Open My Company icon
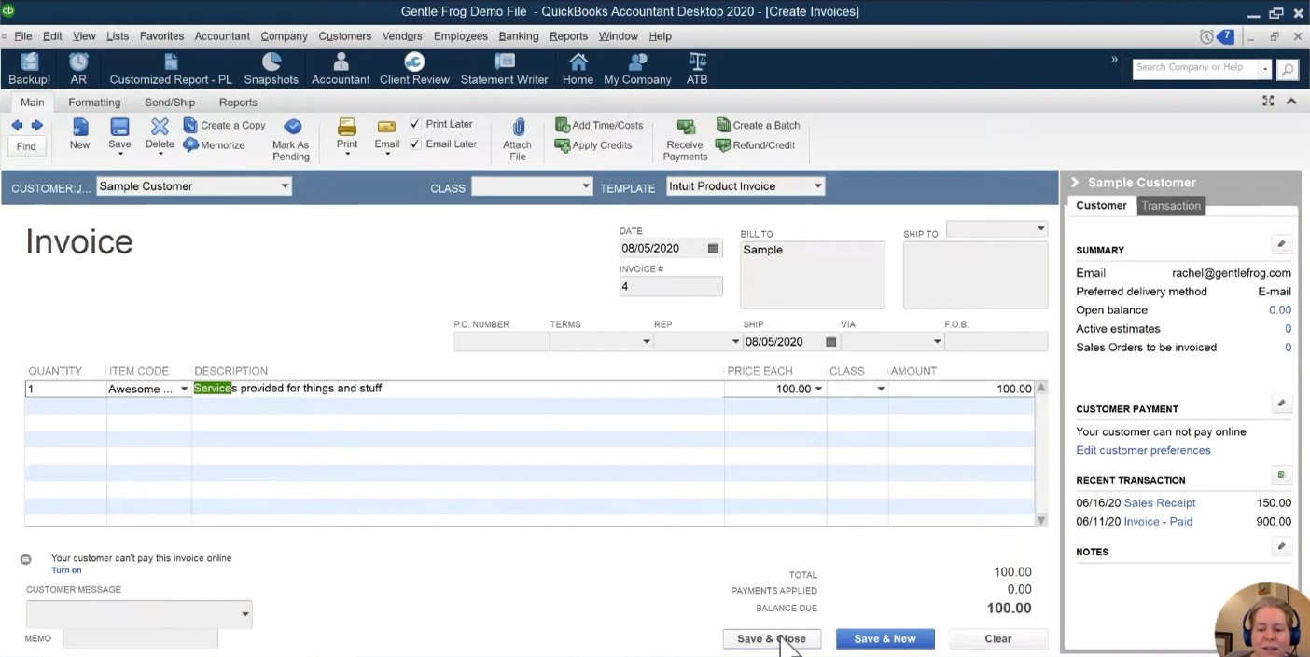 click(x=637, y=69)
